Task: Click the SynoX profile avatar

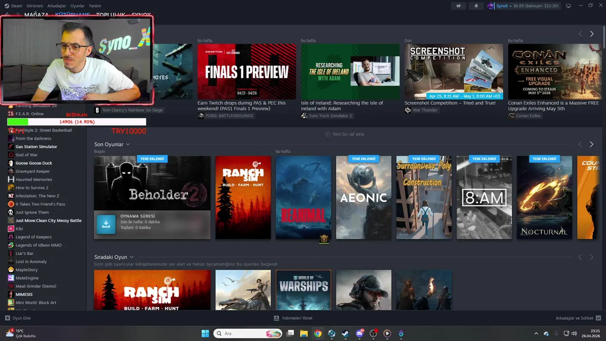Action: coord(491,6)
